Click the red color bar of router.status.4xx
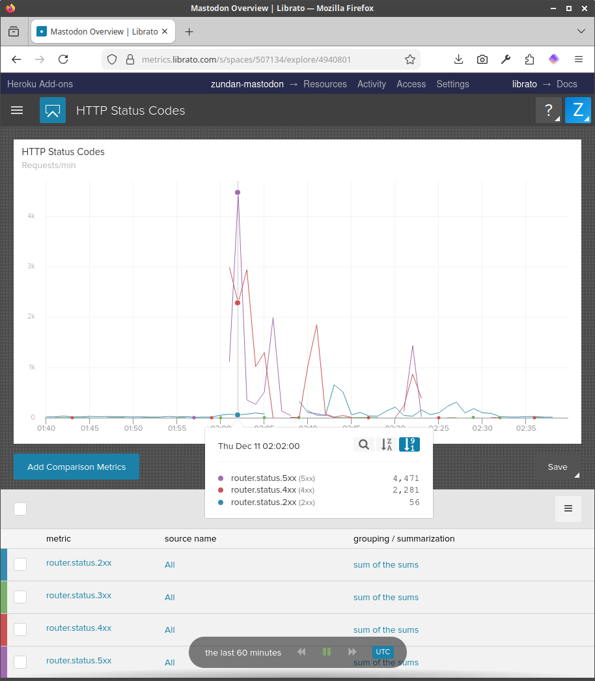This screenshot has width=595, height=681. [4, 630]
